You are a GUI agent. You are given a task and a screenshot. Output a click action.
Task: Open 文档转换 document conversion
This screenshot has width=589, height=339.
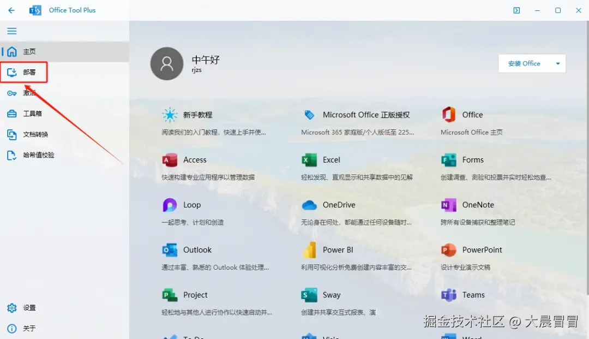[x=64, y=134]
